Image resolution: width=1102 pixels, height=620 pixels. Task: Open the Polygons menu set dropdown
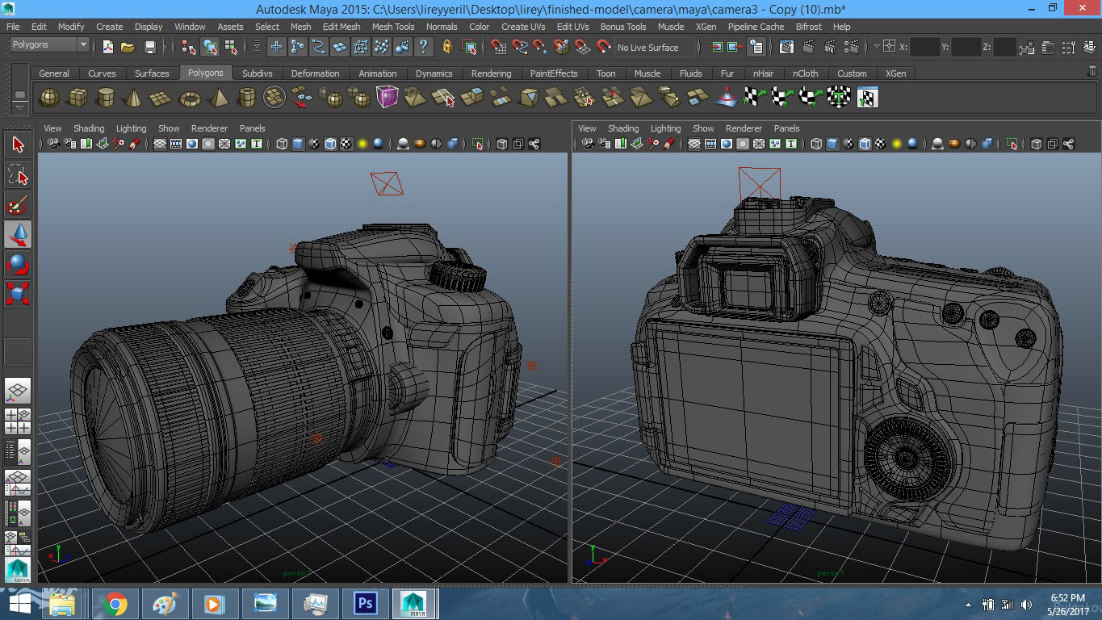coord(49,45)
